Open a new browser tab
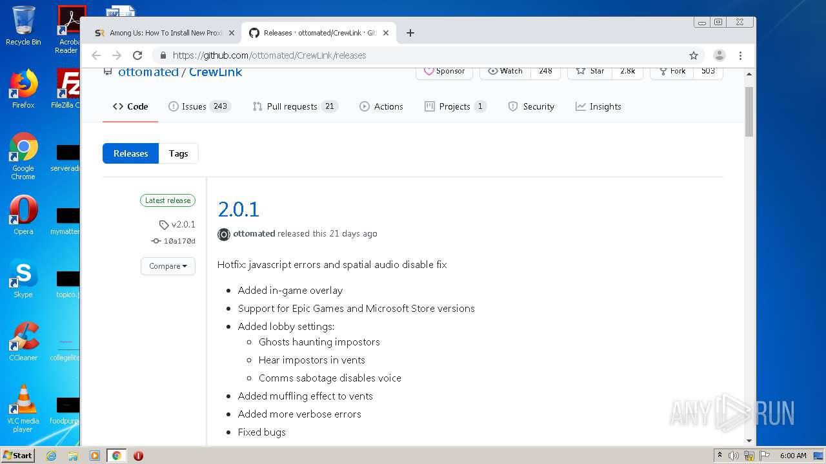Image resolution: width=826 pixels, height=464 pixels. (x=410, y=33)
